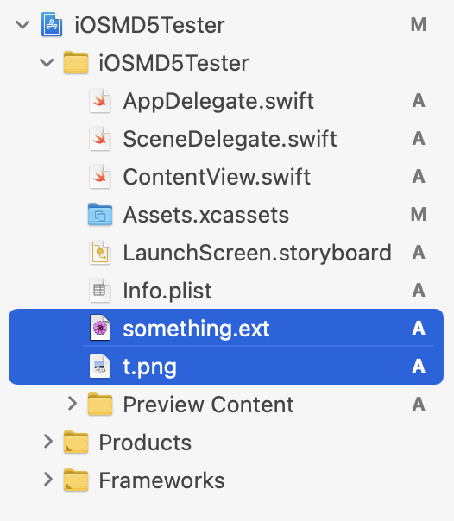
Task: Click the LaunchScreen.storyboard file icon
Action: click(100, 253)
